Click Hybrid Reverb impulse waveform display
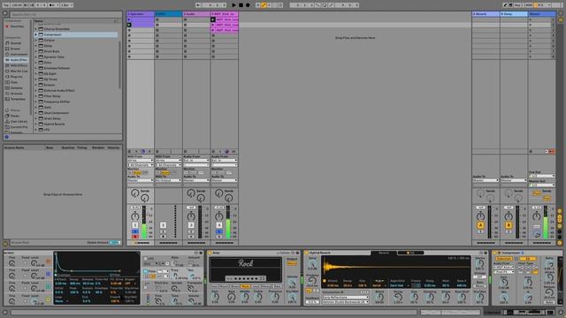The height and width of the screenshot is (318, 566). tap(396, 267)
